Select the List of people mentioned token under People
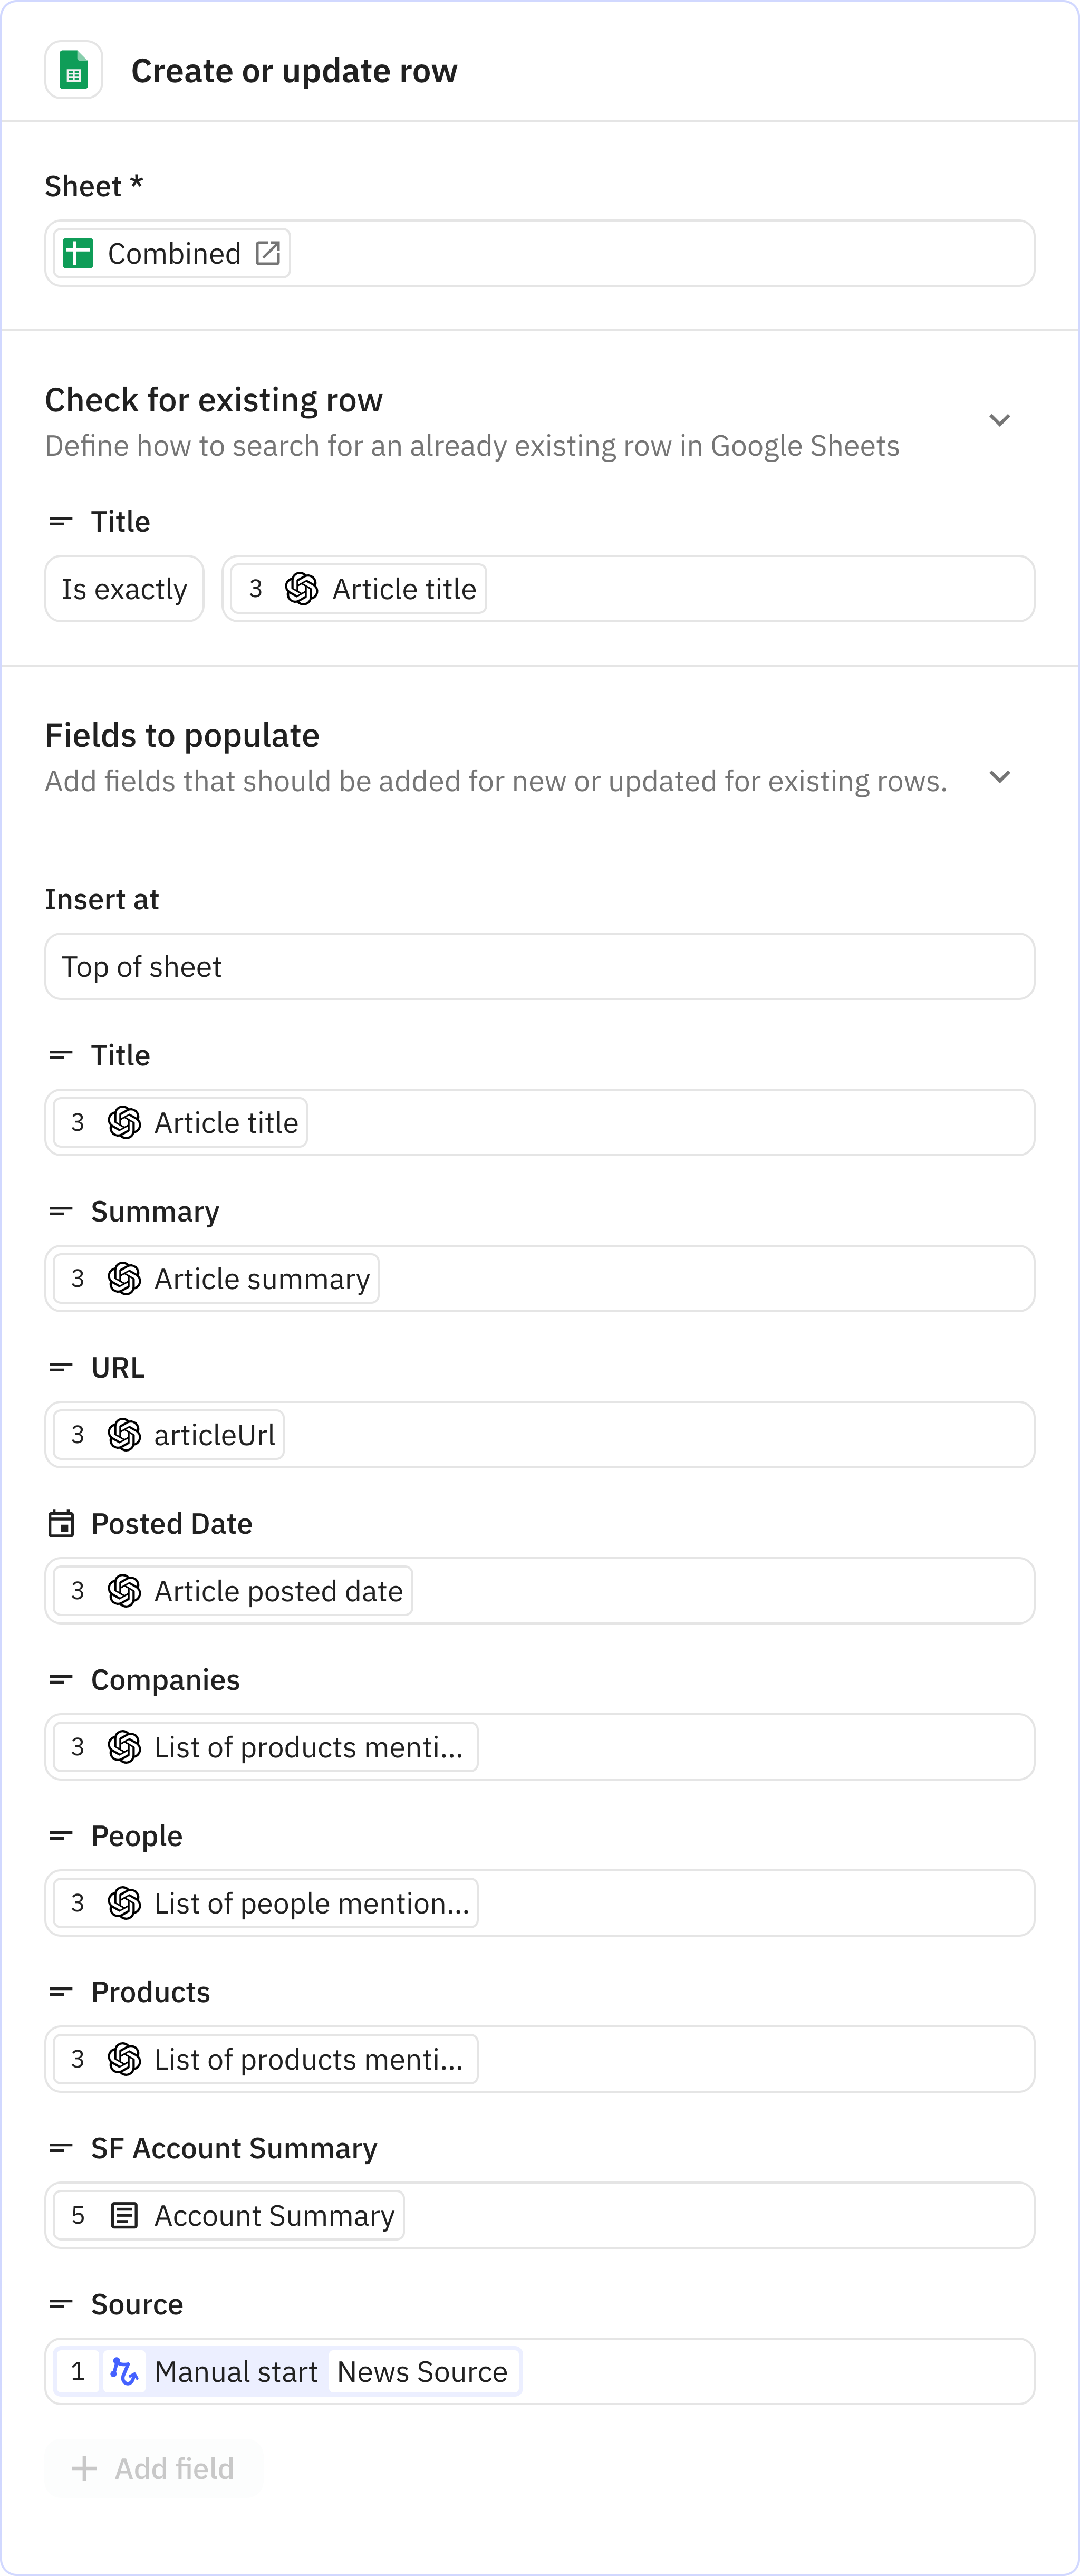 pyautogui.click(x=263, y=1903)
